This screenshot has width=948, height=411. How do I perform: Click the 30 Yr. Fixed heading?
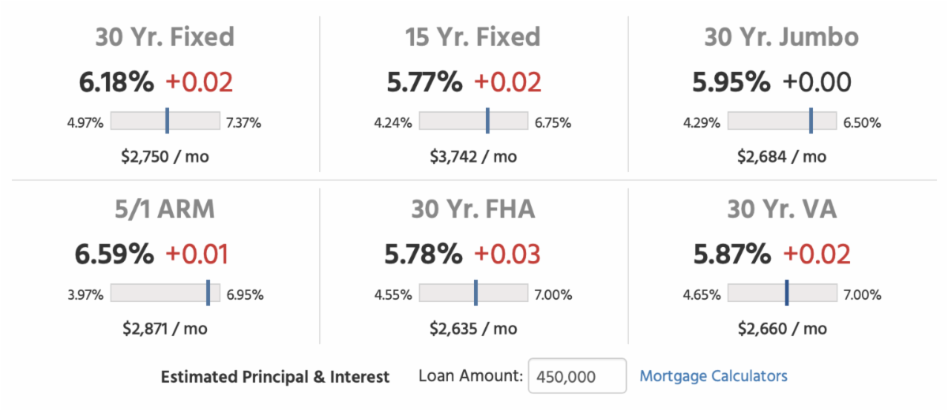pyautogui.click(x=164, y=37)
